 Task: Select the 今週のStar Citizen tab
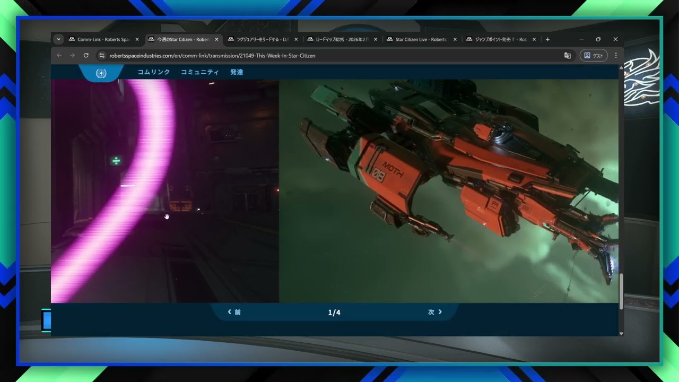(183, 39)
